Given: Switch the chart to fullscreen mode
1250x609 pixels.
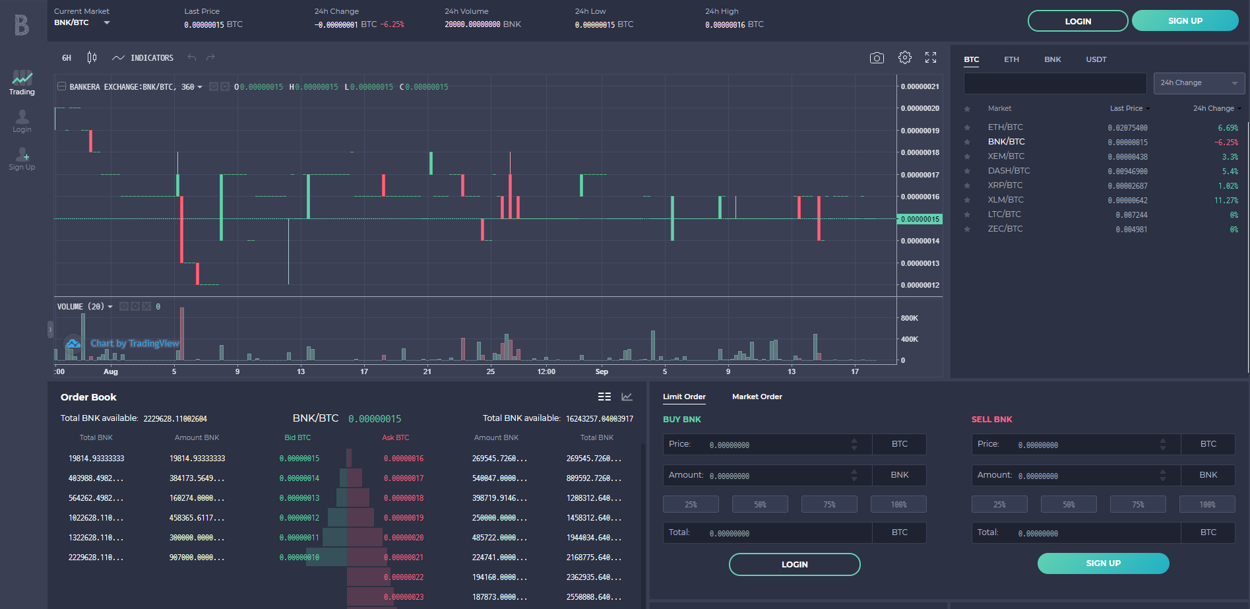Looking at the screenshot, I should point(931,58).
